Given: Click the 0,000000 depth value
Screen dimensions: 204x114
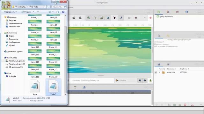Looking at the screenshot, I should pyautogui.click(x=183, y=73).
